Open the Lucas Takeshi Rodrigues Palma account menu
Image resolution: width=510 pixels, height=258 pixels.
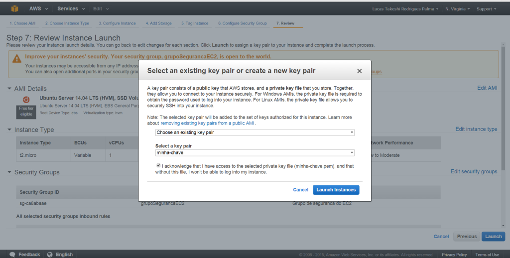(x=405, y=9)
